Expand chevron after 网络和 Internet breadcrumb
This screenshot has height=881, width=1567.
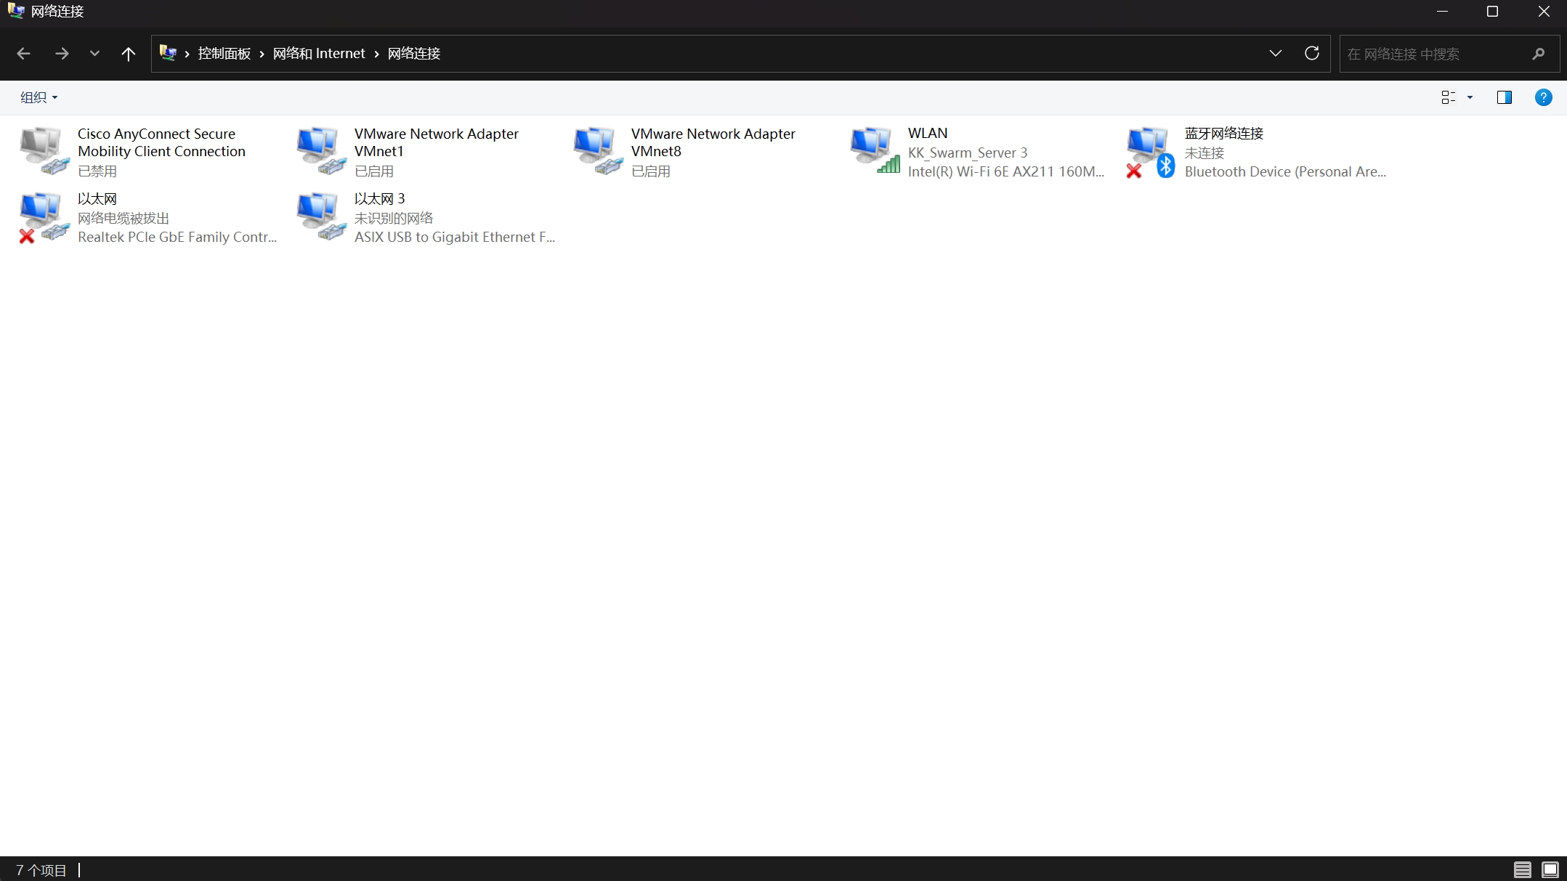[x=376, y=54]
